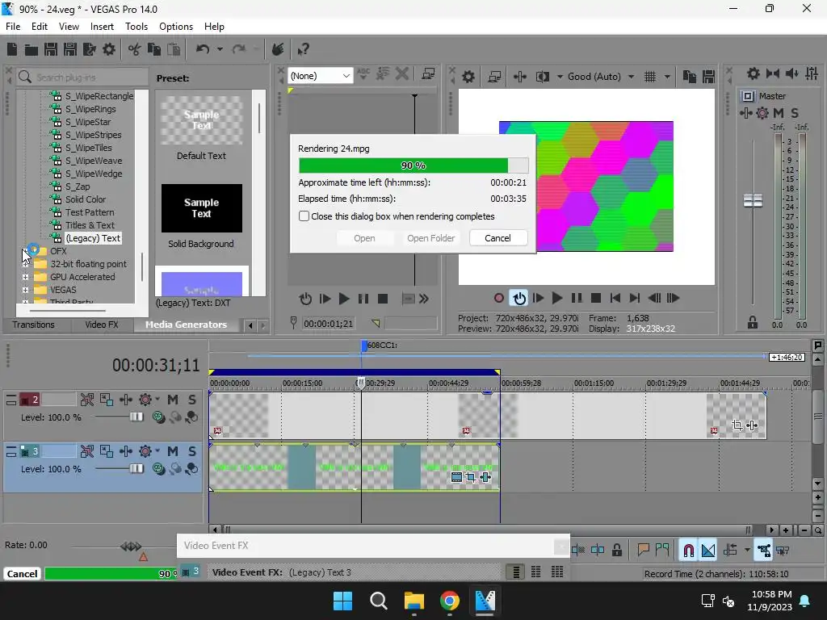Open track 2 automation settings dropdown
Image resolution: width=827 pixels, height=620 pixels.
(x=157, y=400)
